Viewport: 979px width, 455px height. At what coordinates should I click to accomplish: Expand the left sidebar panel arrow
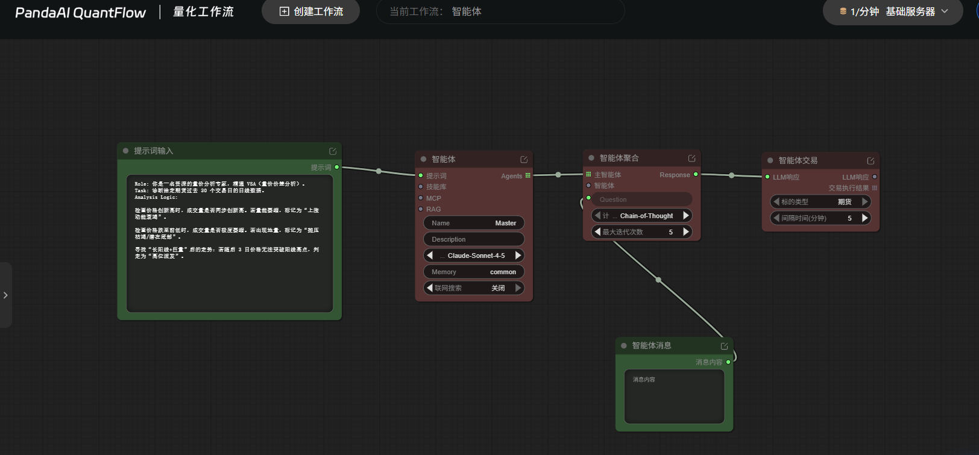(x=5, y=295)
